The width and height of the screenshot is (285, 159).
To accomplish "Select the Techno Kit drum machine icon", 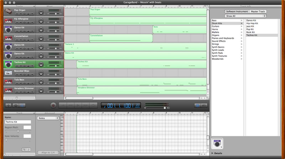I will pos(8,64).
